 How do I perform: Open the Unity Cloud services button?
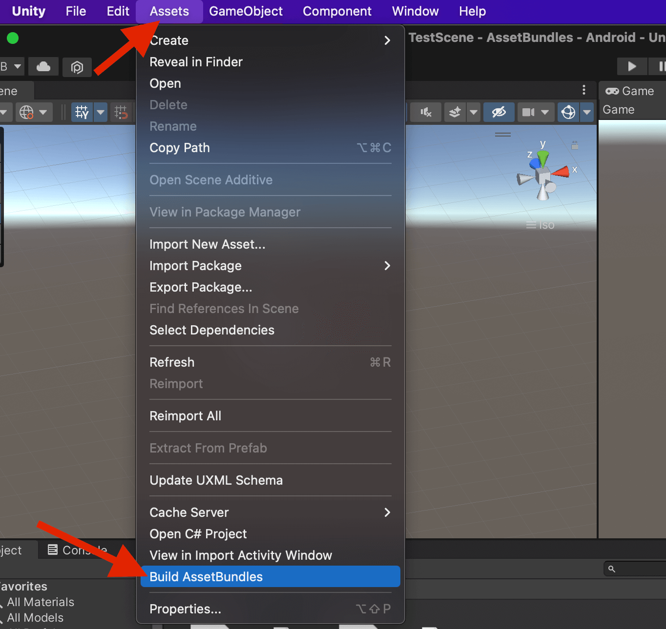click(x=43, y=67)
